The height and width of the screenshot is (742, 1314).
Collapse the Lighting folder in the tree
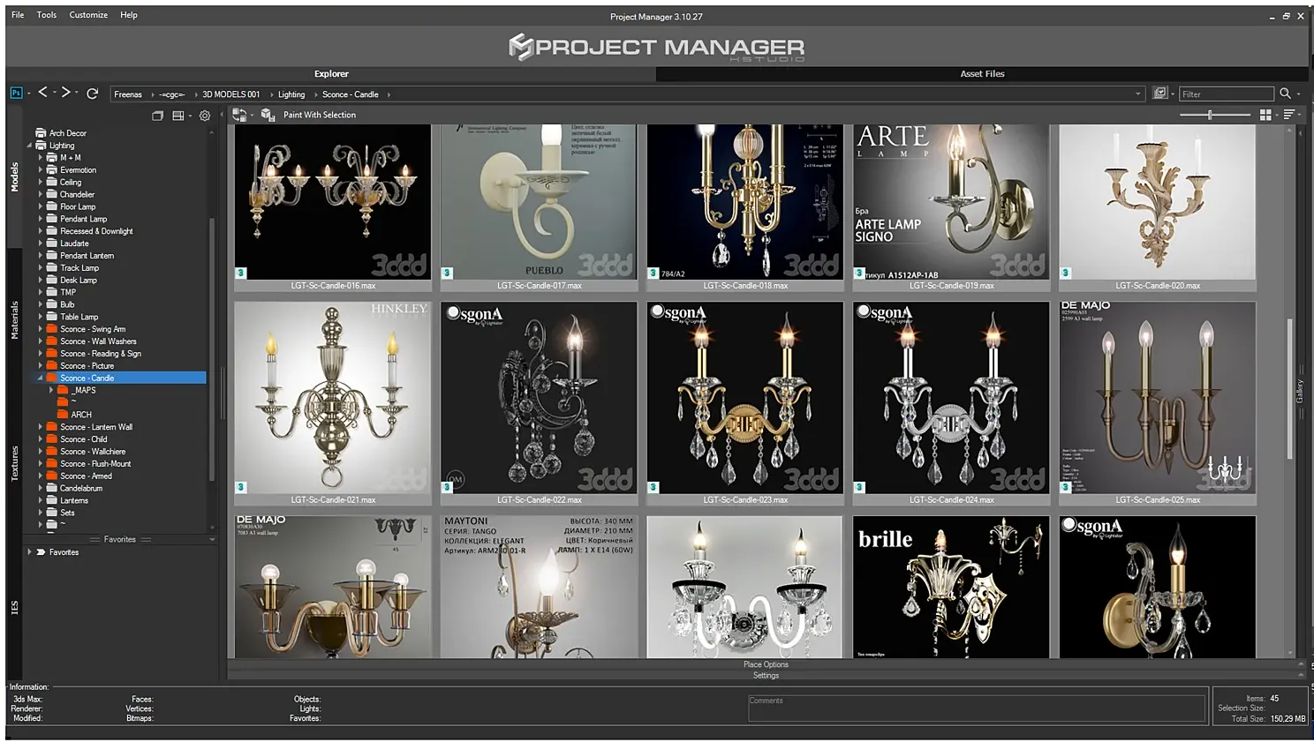point(29,146)
